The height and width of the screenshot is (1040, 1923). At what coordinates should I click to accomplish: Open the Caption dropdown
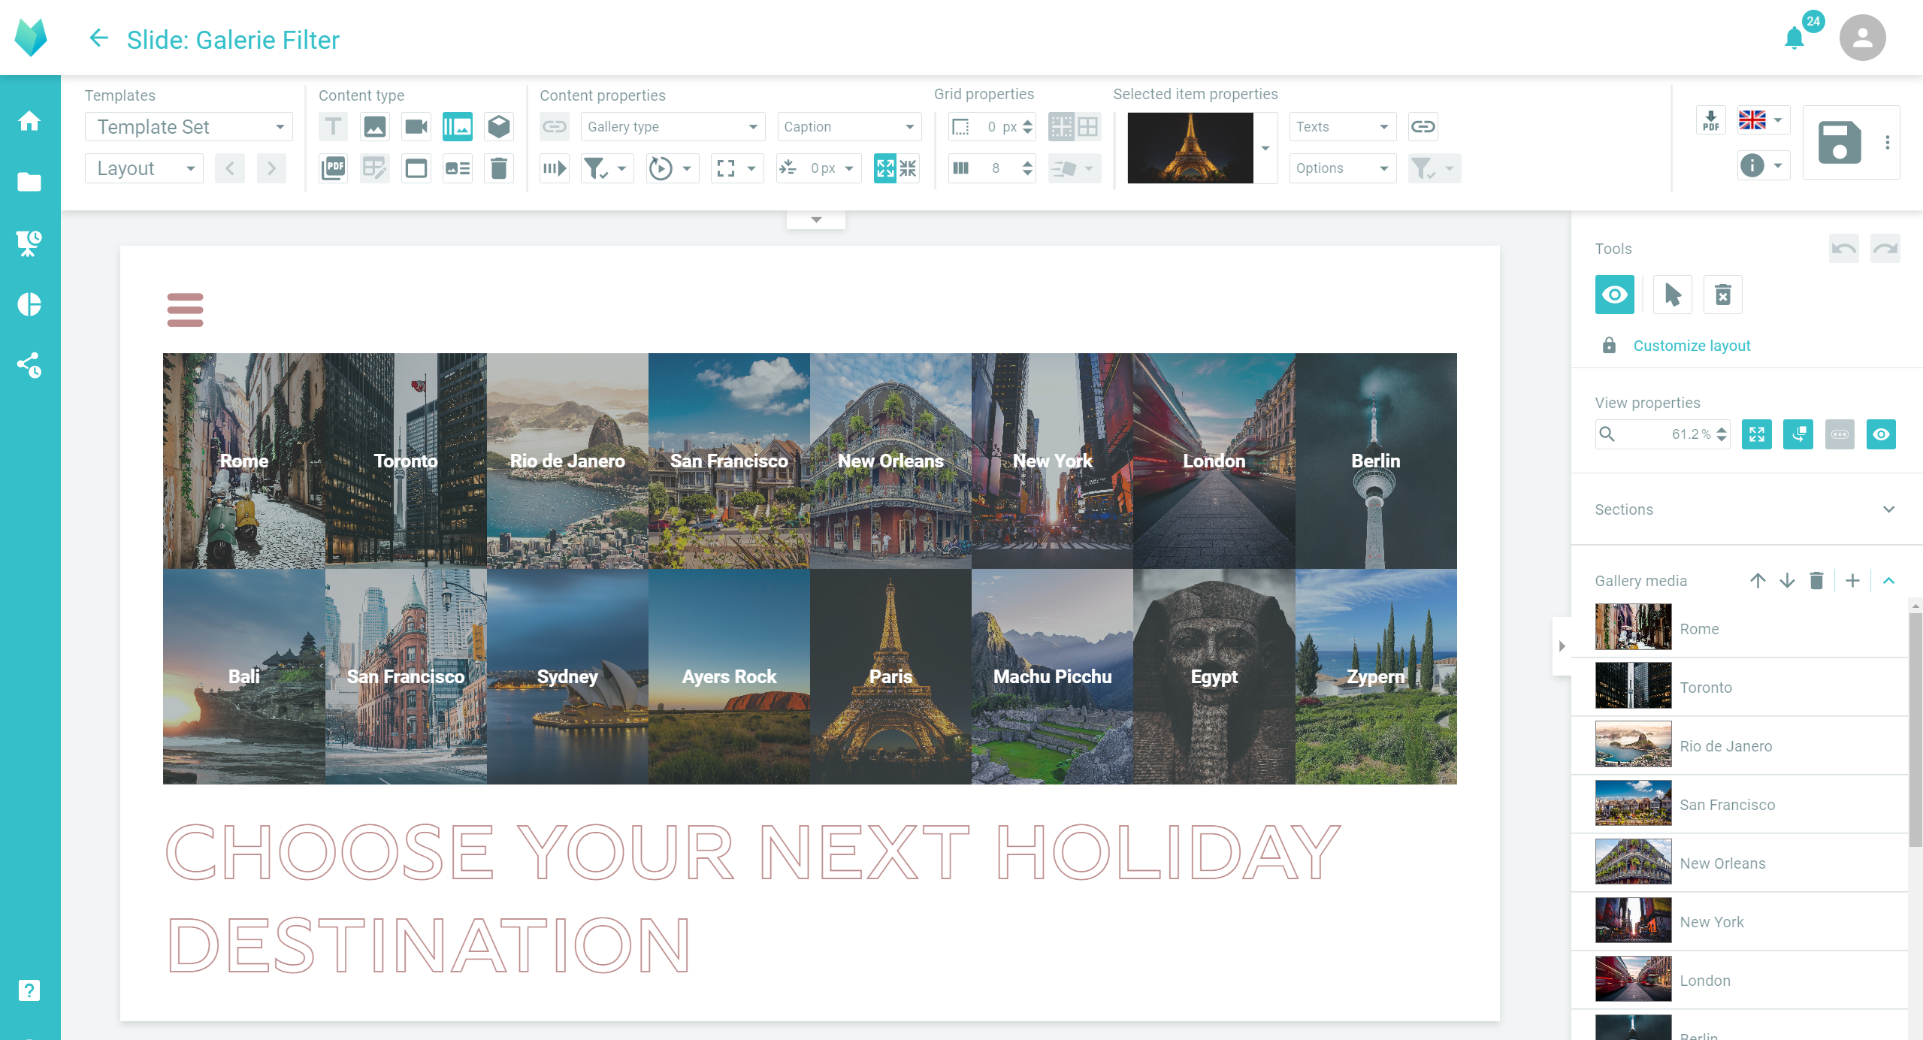[849, 126]
